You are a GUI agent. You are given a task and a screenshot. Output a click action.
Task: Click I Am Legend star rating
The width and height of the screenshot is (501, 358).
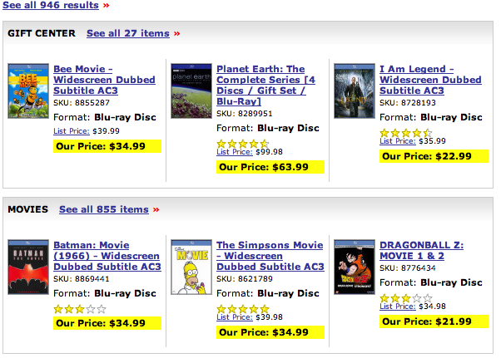(405, 132)
